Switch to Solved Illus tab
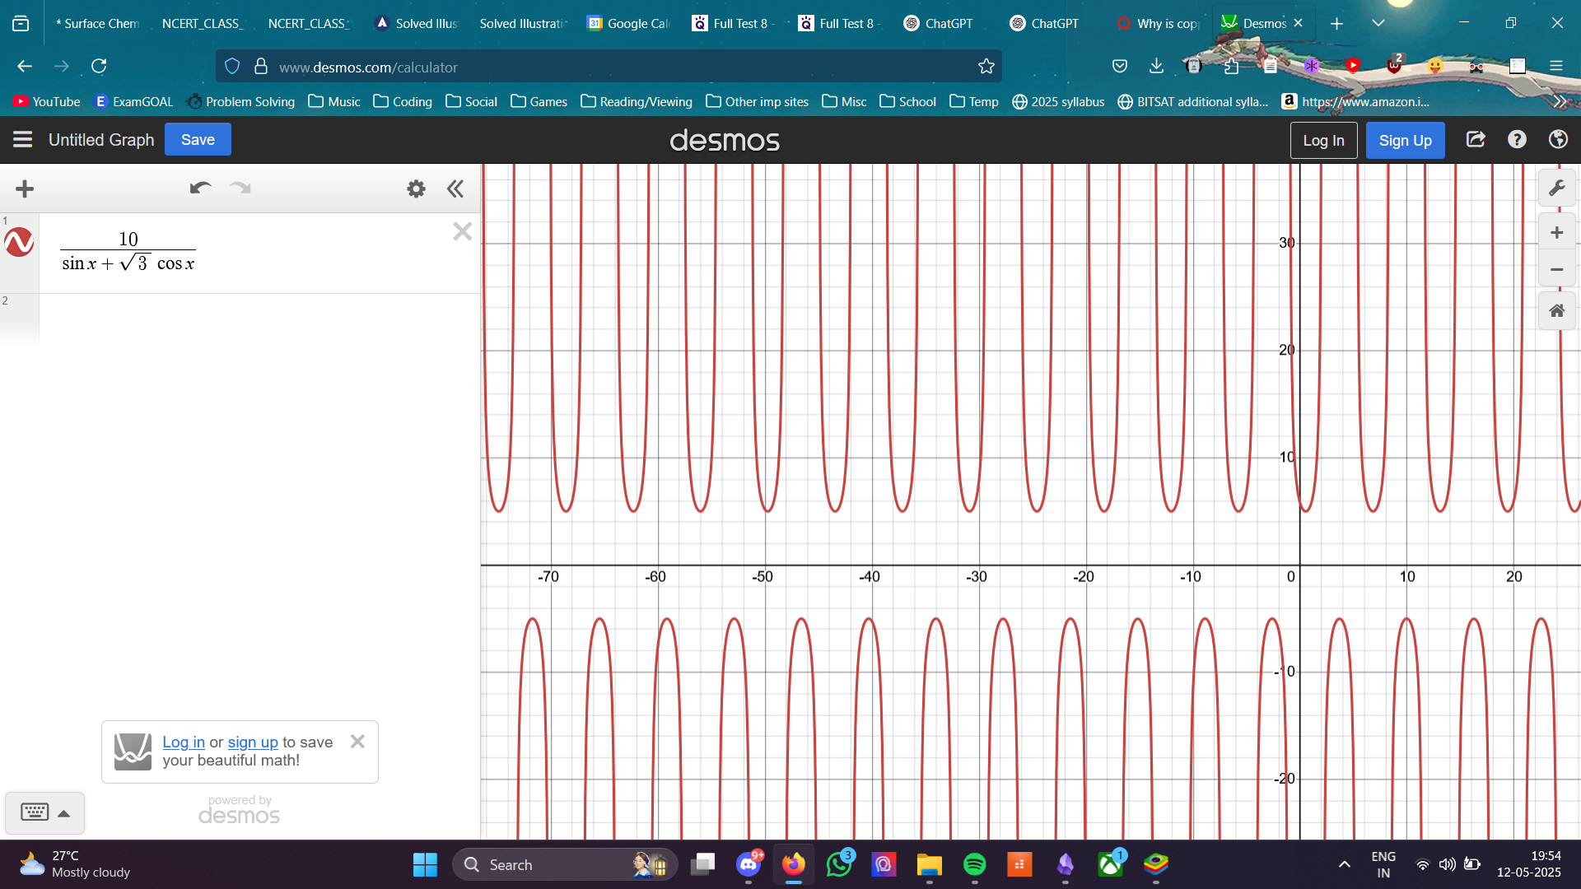This screenshot has width=1581, height=889. [417, 23]
